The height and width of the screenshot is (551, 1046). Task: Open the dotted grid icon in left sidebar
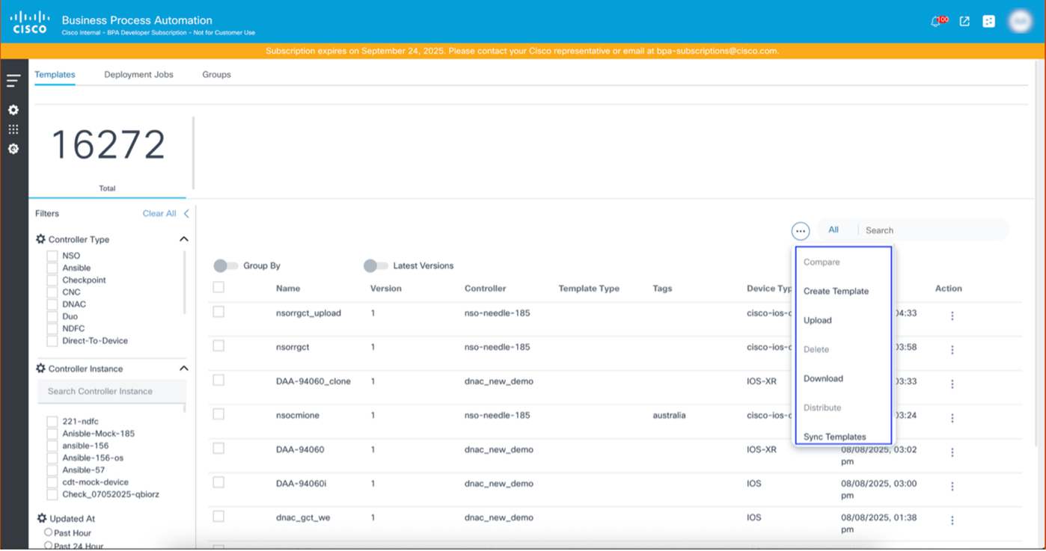[13, 129]
